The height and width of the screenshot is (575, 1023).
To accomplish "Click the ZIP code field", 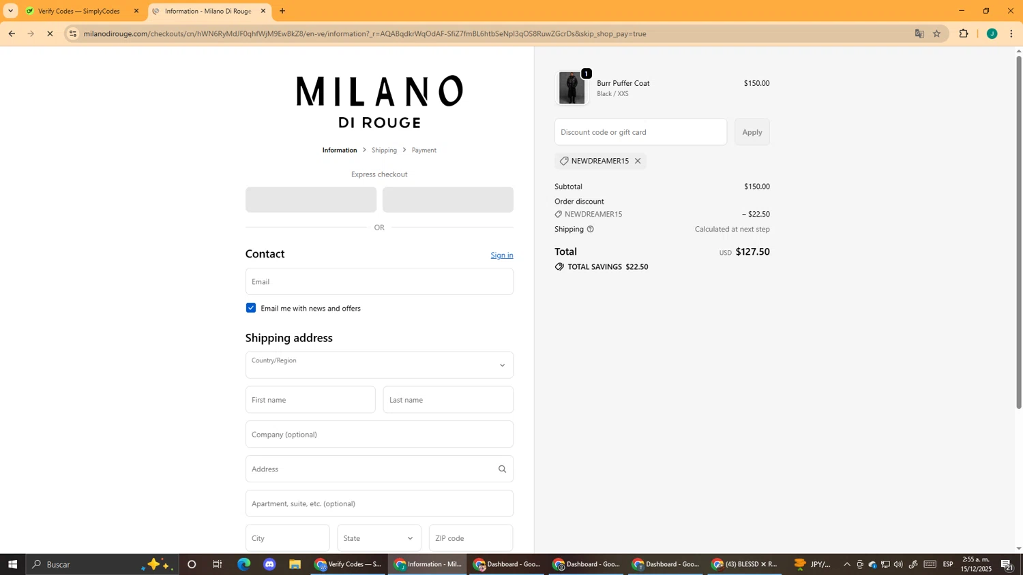I will [x=471, y=538].
